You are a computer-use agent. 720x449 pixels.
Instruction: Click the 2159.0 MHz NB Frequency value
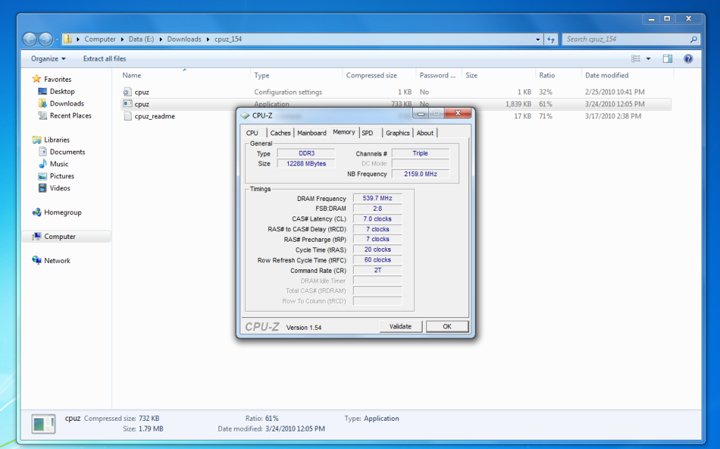tap(420, 173)
